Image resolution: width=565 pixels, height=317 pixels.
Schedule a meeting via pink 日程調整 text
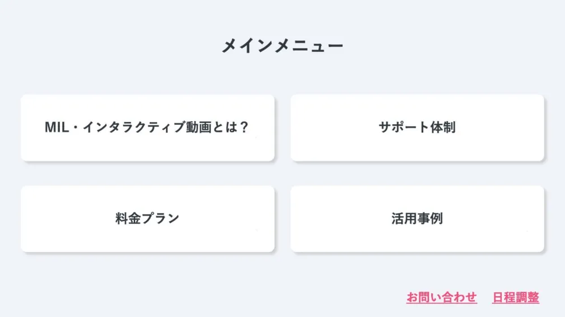click(515, 298)
